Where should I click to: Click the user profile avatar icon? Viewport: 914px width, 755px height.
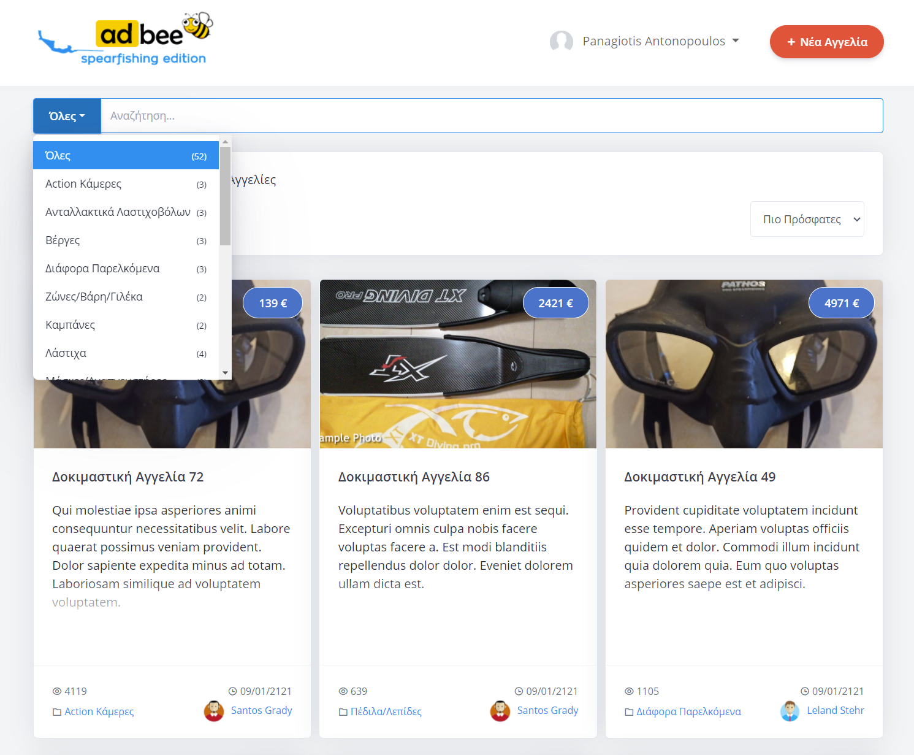coord(561,42)
